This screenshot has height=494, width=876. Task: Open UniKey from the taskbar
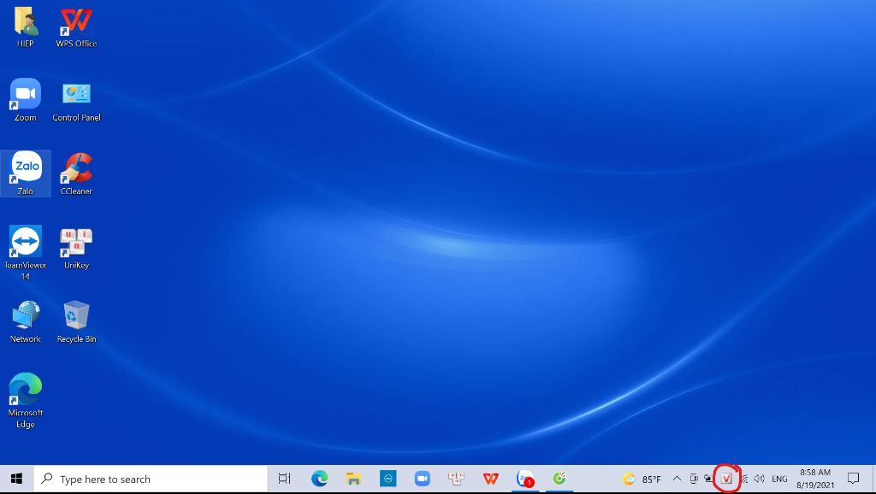point(457,479)
